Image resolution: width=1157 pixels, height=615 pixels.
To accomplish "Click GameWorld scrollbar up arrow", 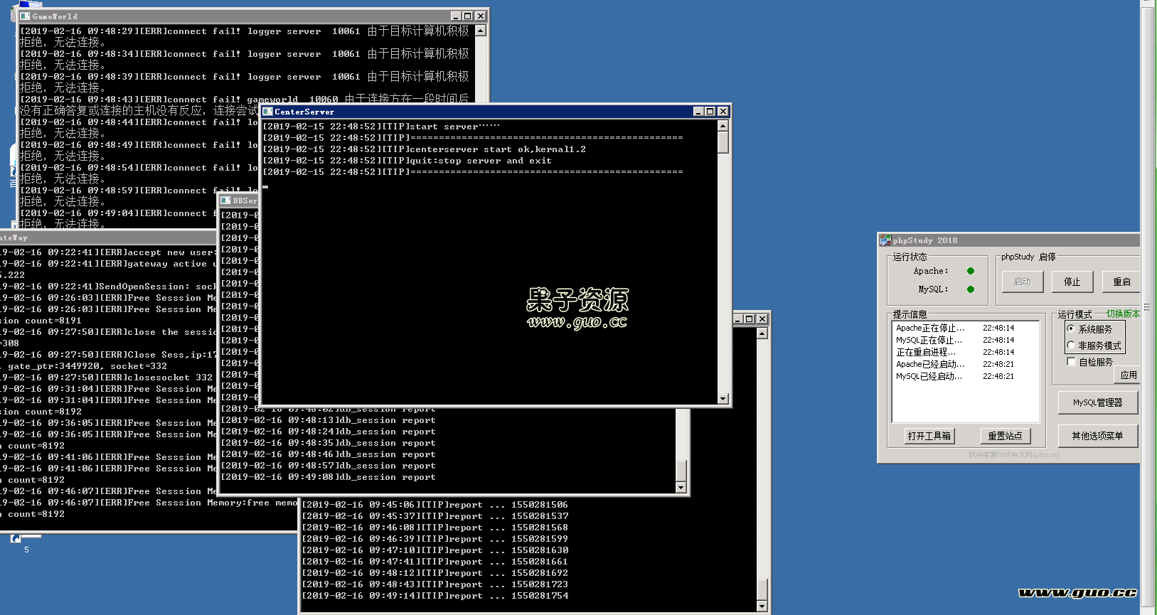I will pyautogui.click(x=481, y=31).
